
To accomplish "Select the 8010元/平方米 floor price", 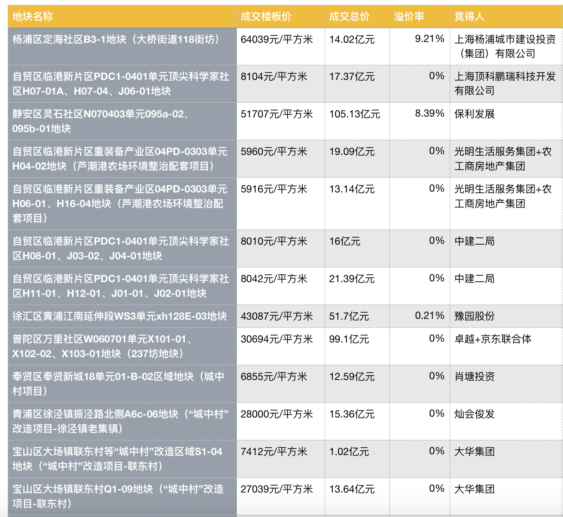I will (274, 241).
